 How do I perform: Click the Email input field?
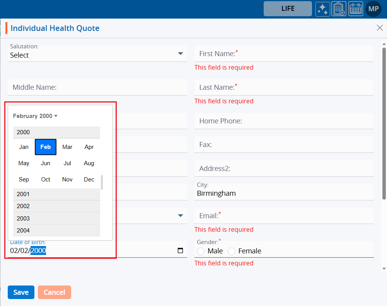284,216
